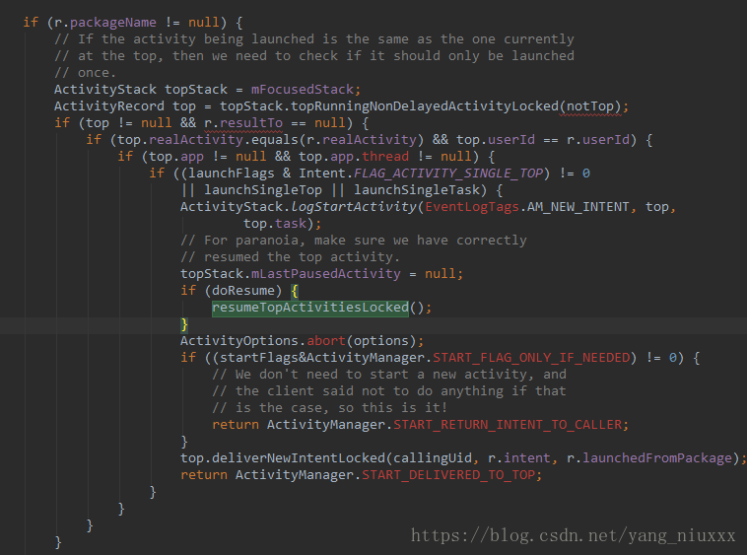Click the intent field in r.intent
This screenshot has height=555, width=747.
coord(527,458)
